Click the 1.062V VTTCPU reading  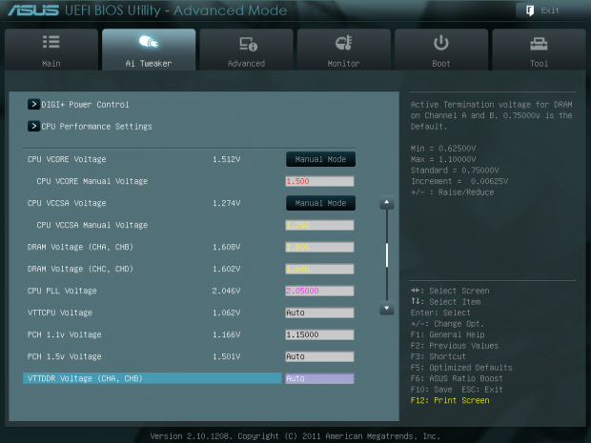pos(227,312)
